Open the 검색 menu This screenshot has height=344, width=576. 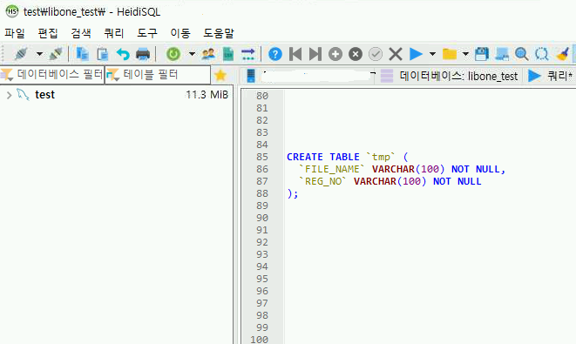[81, 33]
